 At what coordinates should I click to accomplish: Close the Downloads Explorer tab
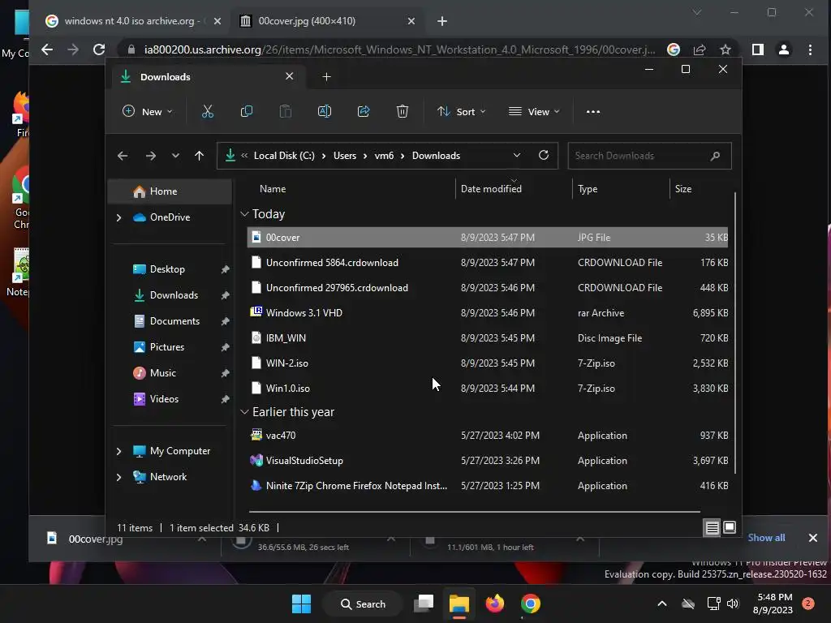coord(290,76)
